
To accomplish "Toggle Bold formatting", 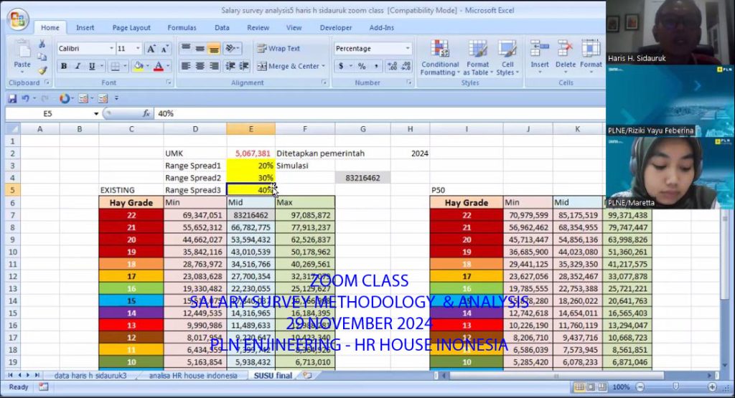I will coord(64,66).
